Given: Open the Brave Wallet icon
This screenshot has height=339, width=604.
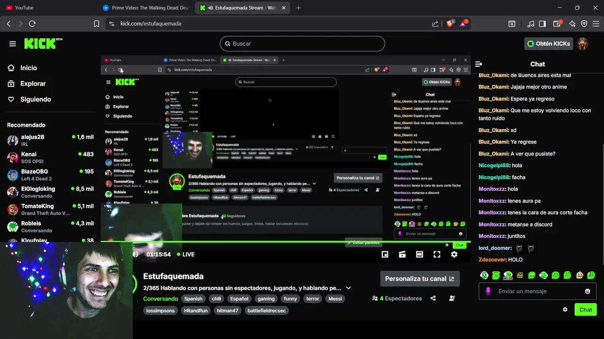Looking at the screenshot, I should (x=558, y=24).
